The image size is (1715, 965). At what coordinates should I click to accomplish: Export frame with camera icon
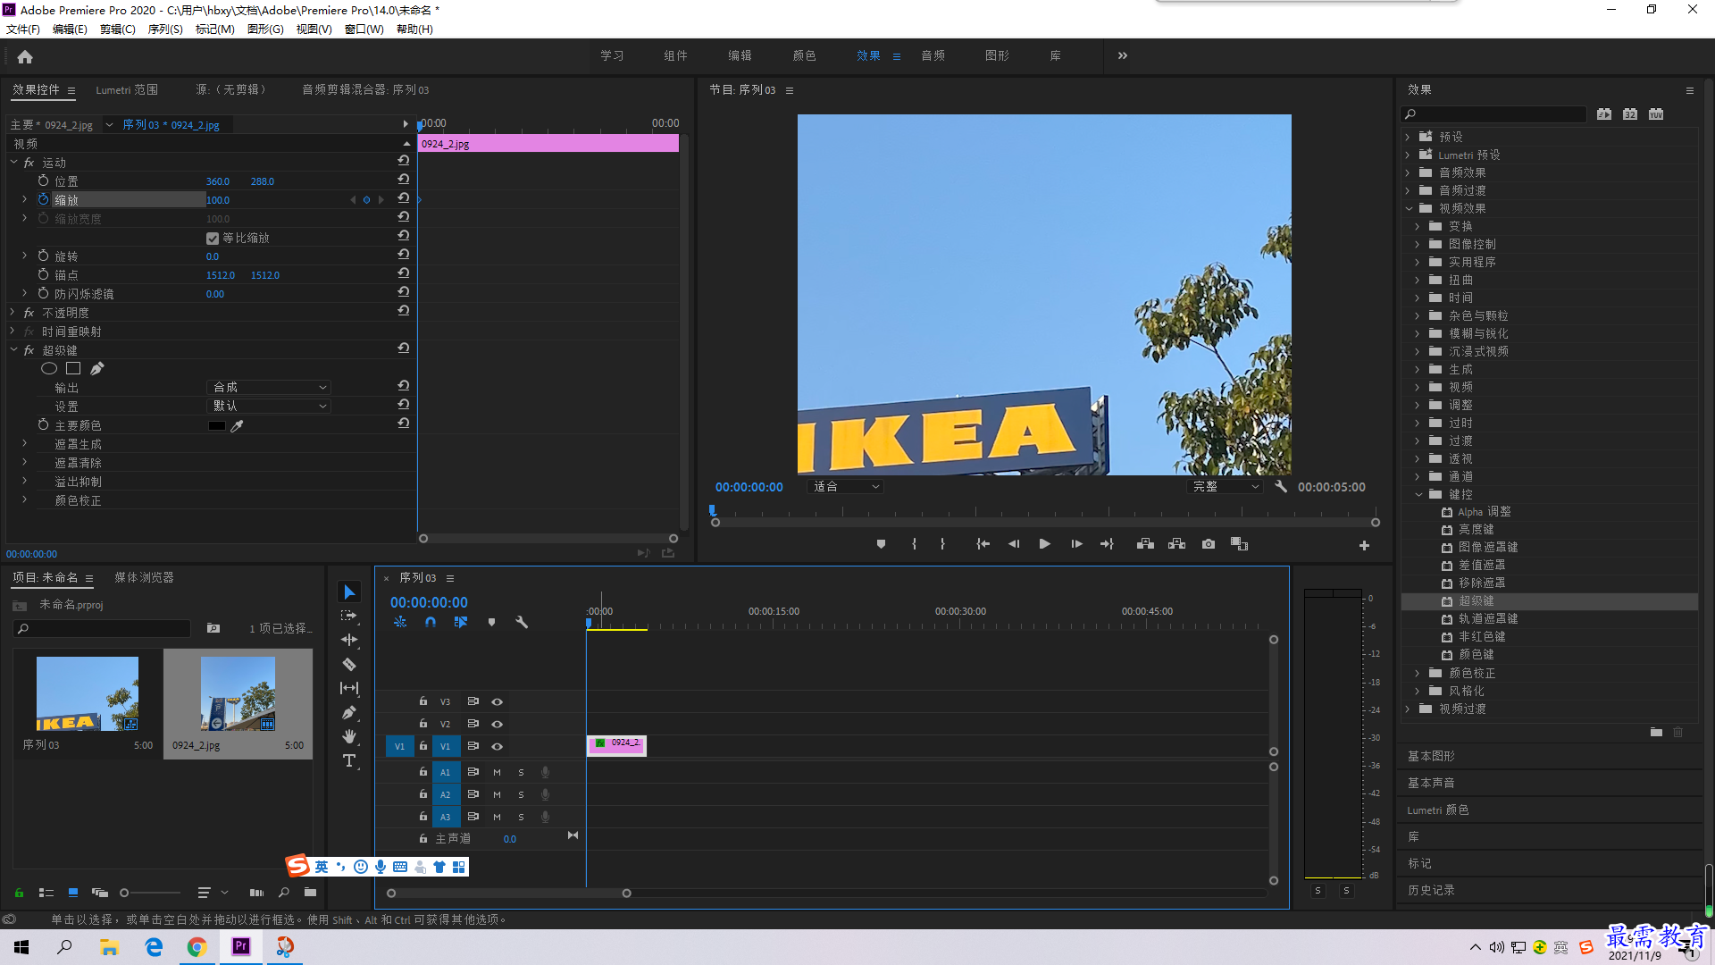(x=1209, y=544)
